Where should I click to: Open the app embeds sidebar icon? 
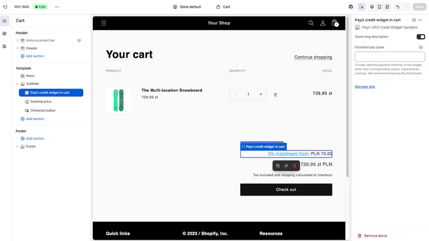(4, 47)
